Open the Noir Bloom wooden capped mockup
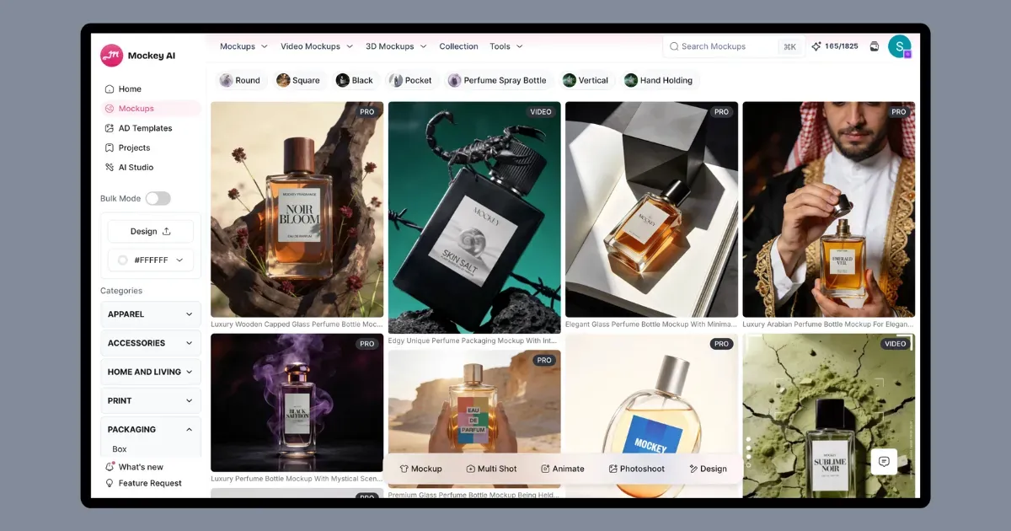Screen dimensions: 1011x531 (x=297, y=209)
